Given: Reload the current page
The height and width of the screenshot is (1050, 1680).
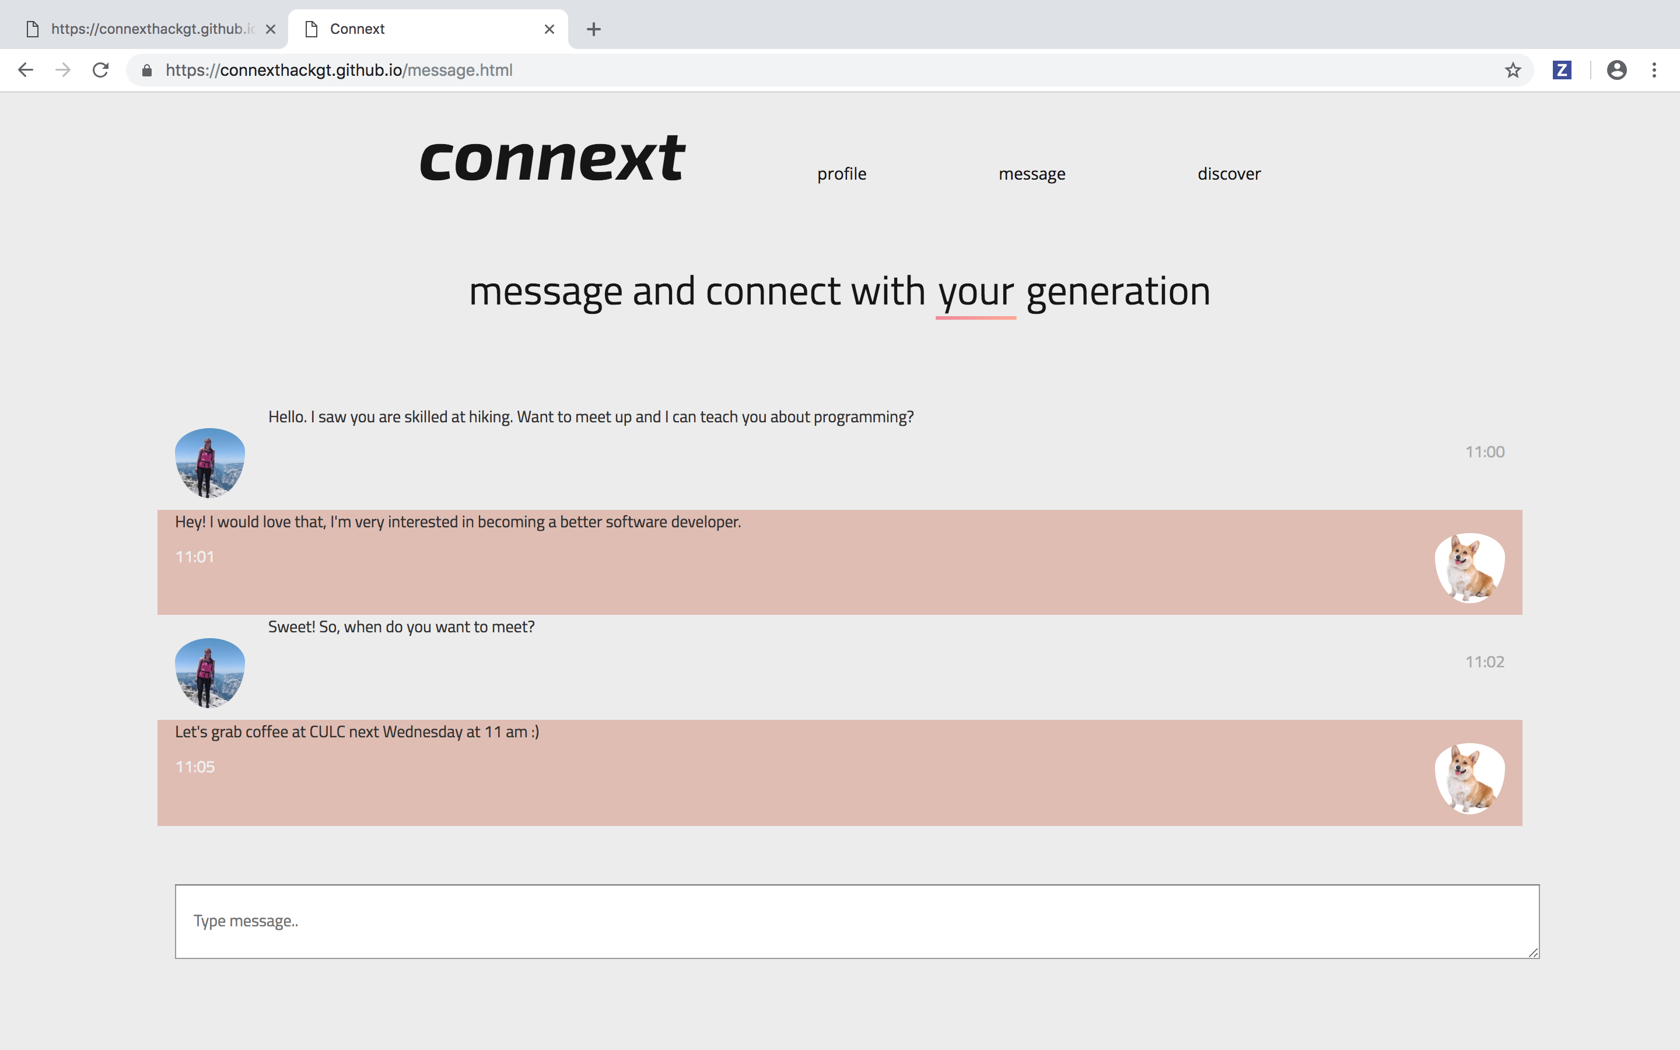Looking at the screenshot, I should click(101, 70).
